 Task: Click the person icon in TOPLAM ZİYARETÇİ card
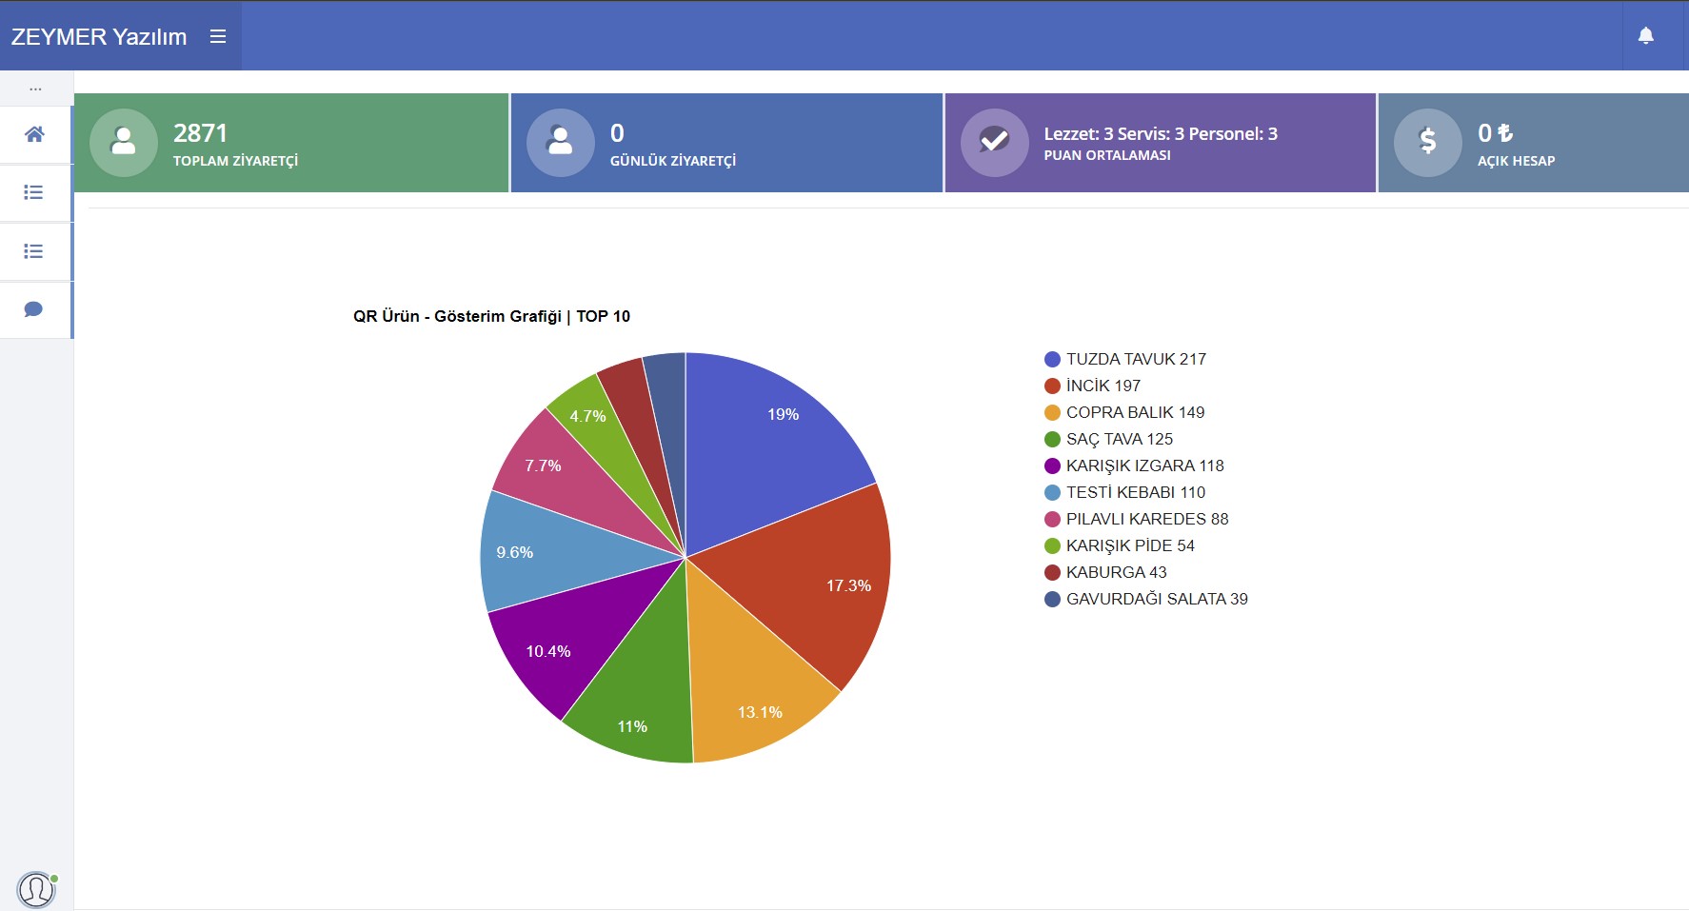tap(124, 142)
